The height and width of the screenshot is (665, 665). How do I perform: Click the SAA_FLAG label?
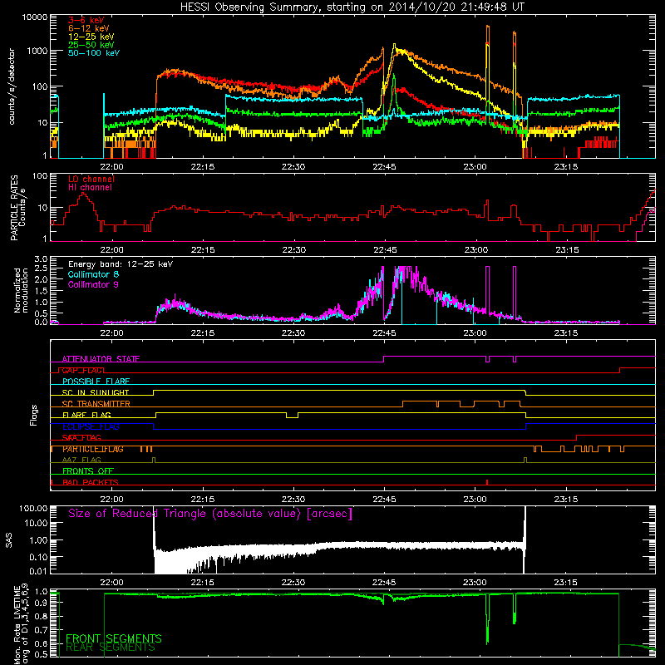pyautogui.click(x=81, y=437)
